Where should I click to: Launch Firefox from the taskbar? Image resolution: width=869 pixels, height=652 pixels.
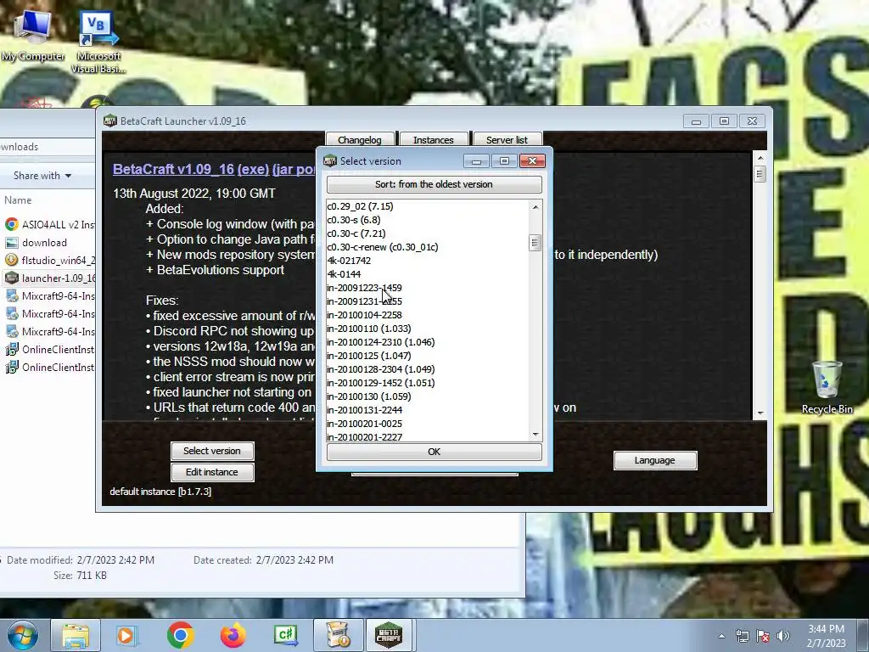(233, 635)
